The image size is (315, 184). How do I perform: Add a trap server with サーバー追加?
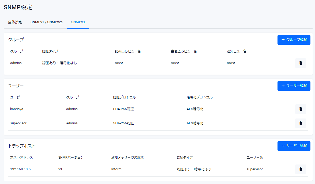[294, 146]
